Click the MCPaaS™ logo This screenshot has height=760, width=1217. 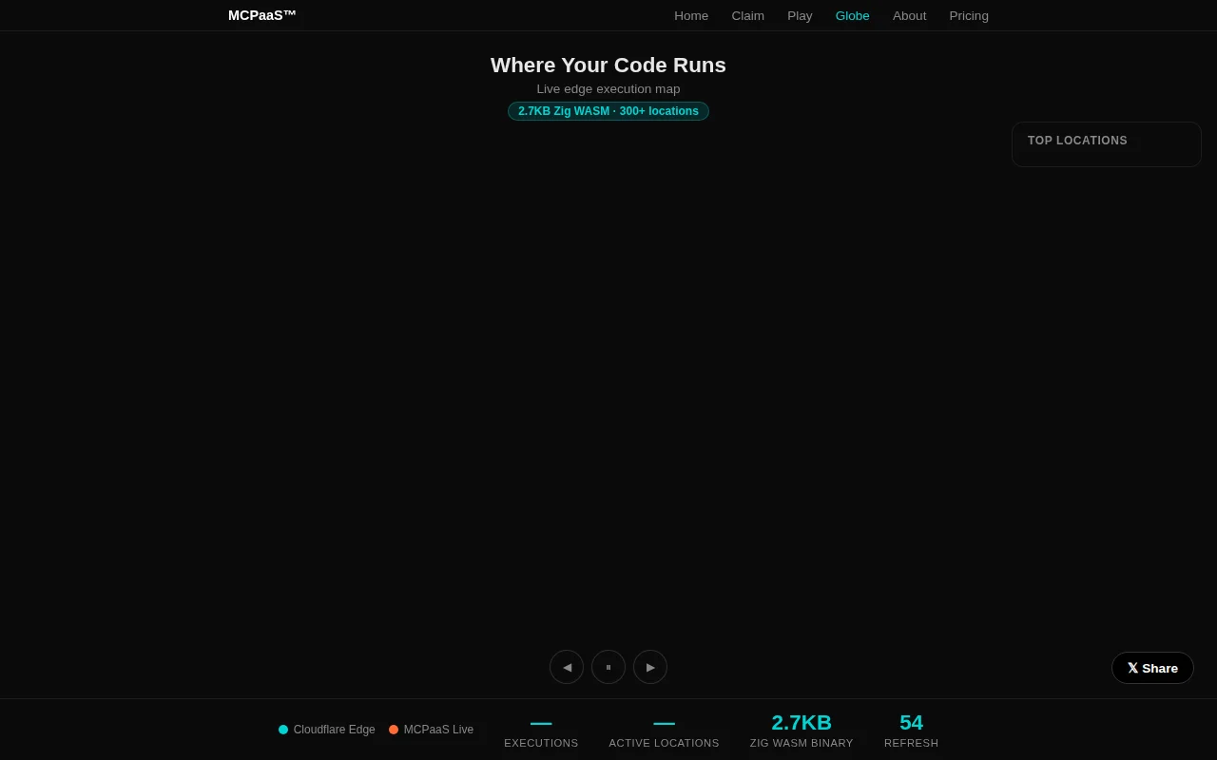click(262, 15)
